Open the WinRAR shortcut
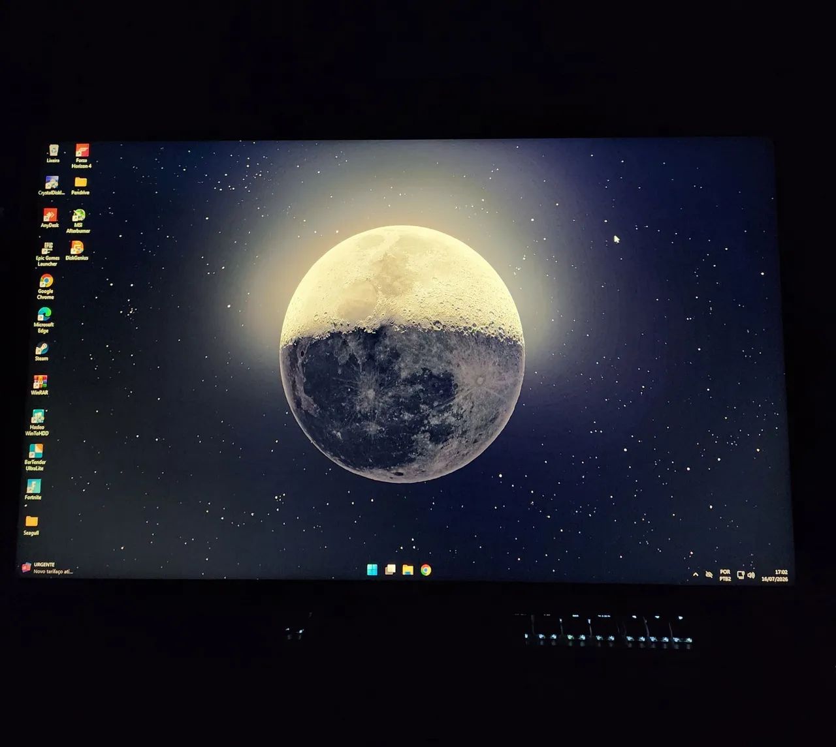 coord(40,386)
